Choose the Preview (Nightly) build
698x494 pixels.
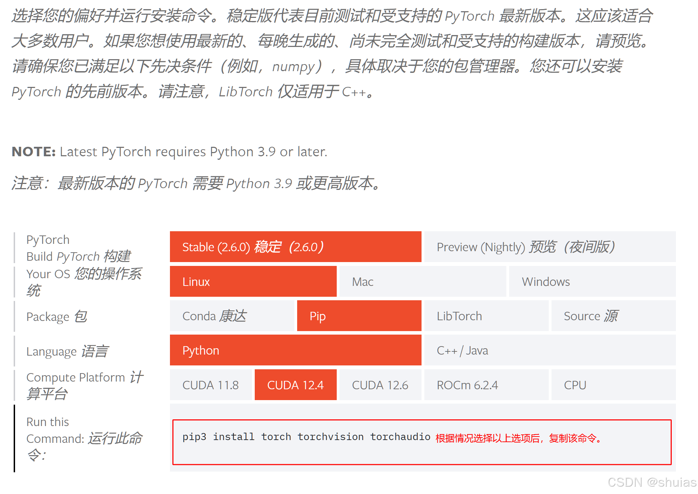click(x=549, y=247)
